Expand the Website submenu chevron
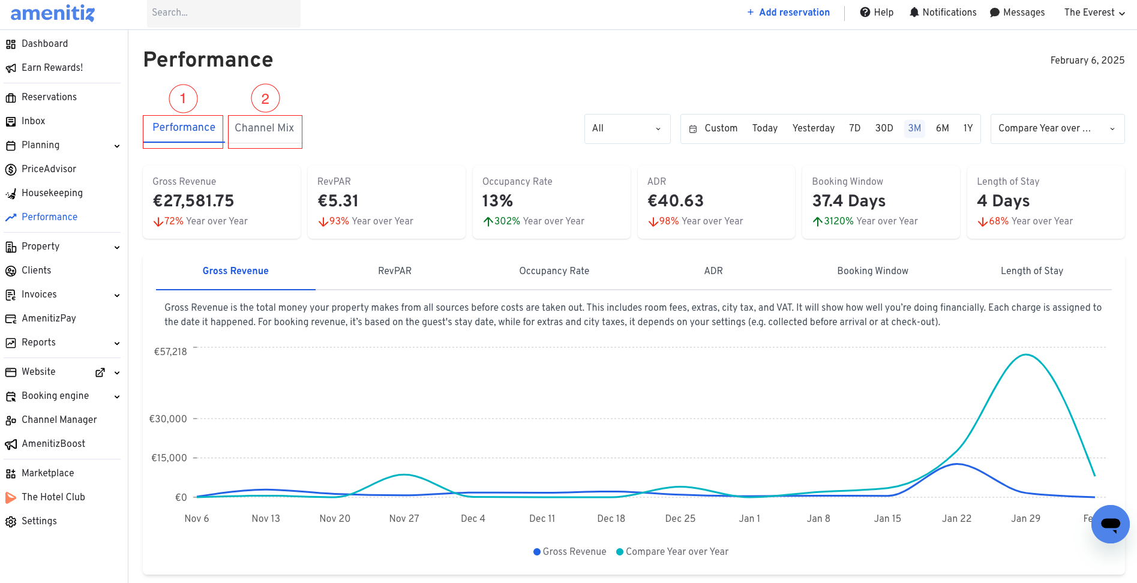The height and width of the screenshot is (583, 1137). point(117,372)
